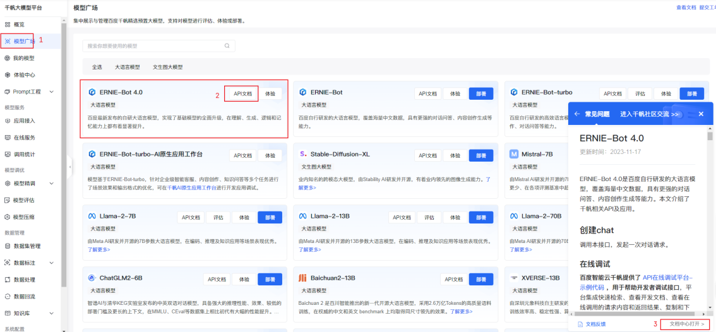Image resolution: width=716 pixels, height=332 pixels.
Task: Select the 大语言模型 filter tab
Action: [128, 67]
